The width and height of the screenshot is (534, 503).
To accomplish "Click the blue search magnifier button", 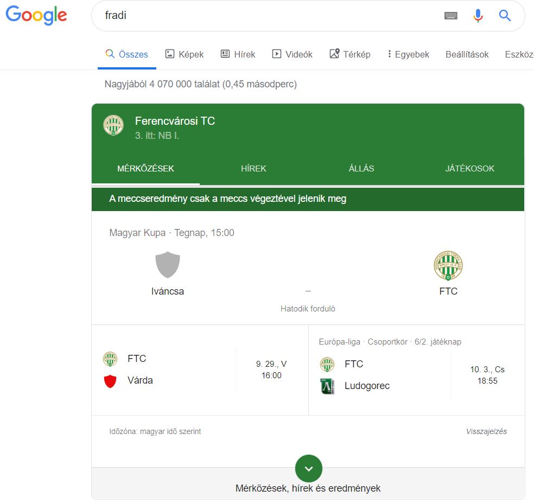I will 505,16.
